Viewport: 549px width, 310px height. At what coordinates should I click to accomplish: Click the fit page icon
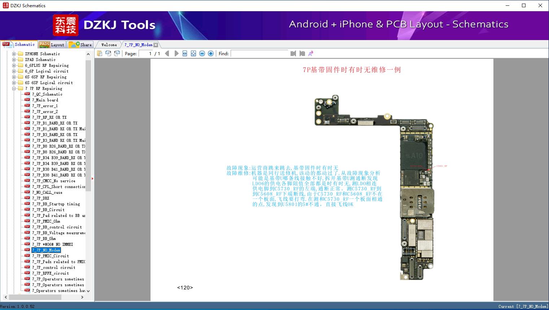tap(193, 53)
